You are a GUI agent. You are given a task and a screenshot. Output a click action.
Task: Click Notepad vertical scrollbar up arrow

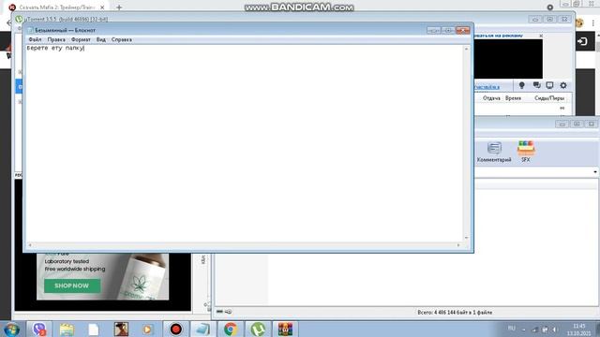coord(466,49)
